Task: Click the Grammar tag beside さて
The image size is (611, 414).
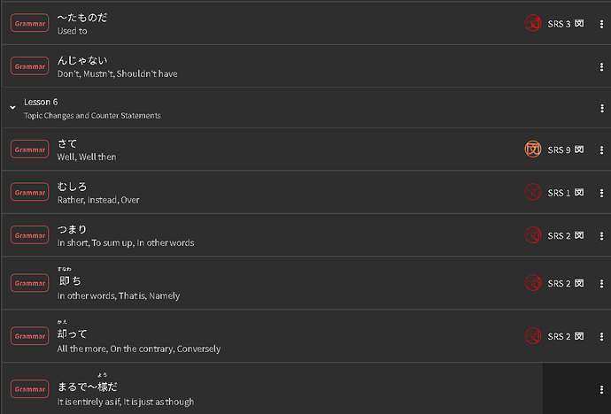Action: coord(29,149)
